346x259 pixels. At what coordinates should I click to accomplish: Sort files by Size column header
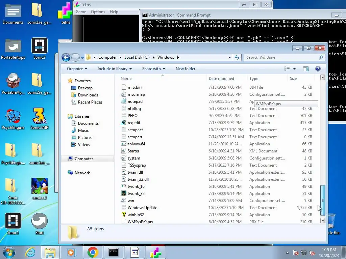(301, 78)
